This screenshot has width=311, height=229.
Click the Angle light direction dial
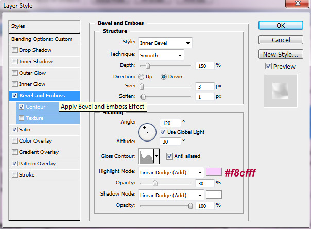[x=147, y=132]
